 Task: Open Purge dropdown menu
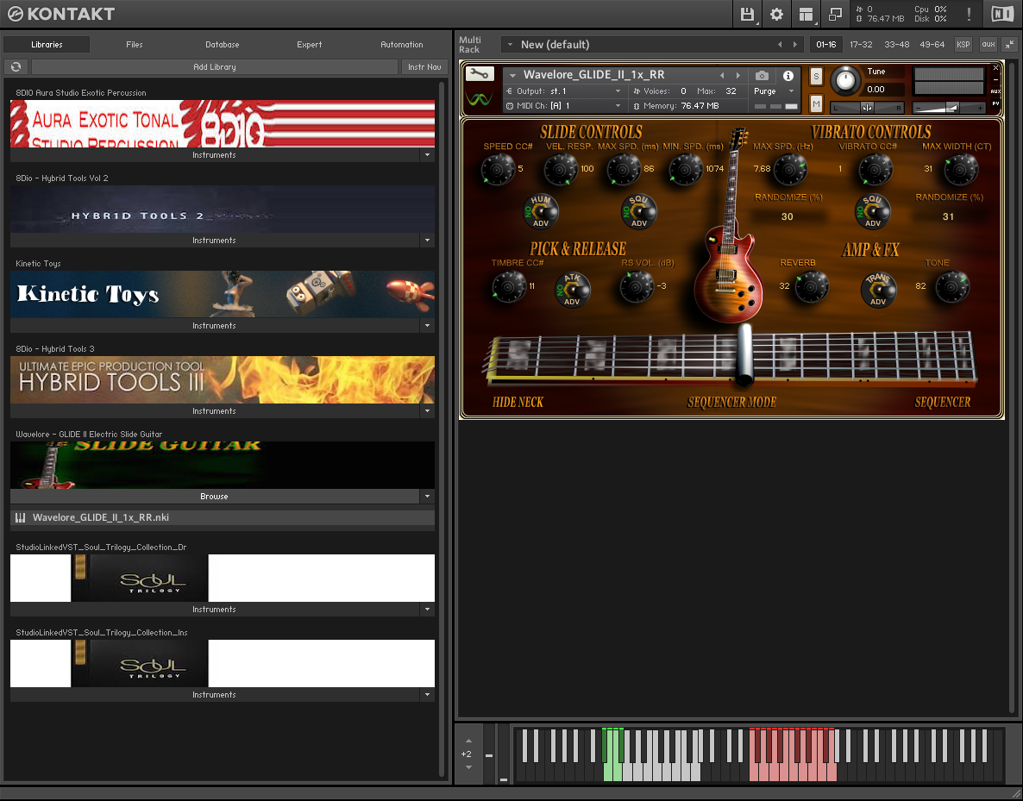point(774,91)
